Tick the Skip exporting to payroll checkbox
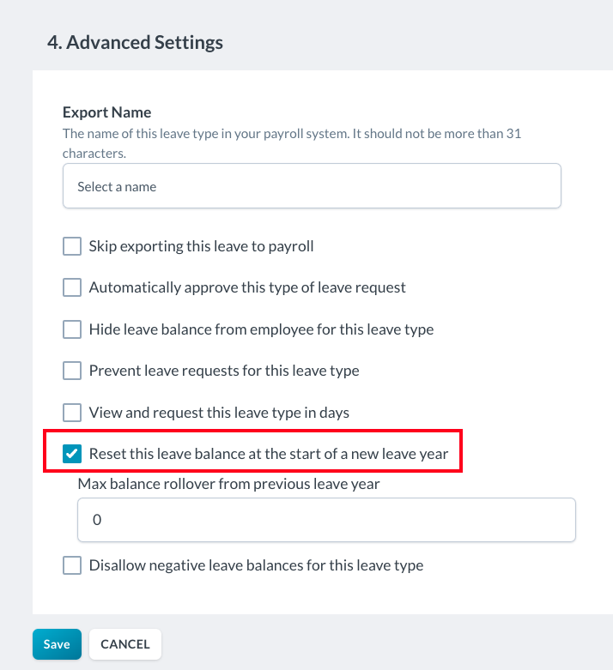This screenshot has height=670, width=613. pos(72,246)
